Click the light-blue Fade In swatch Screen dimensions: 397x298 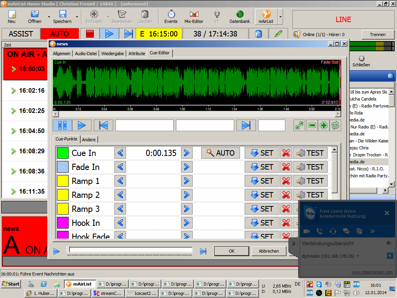(x=62, y=167)
